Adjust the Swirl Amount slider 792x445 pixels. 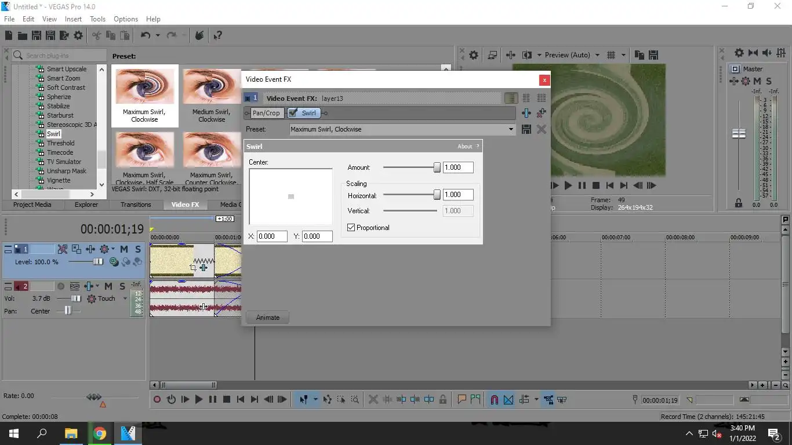pyautogui.click(x=437, y=167)
